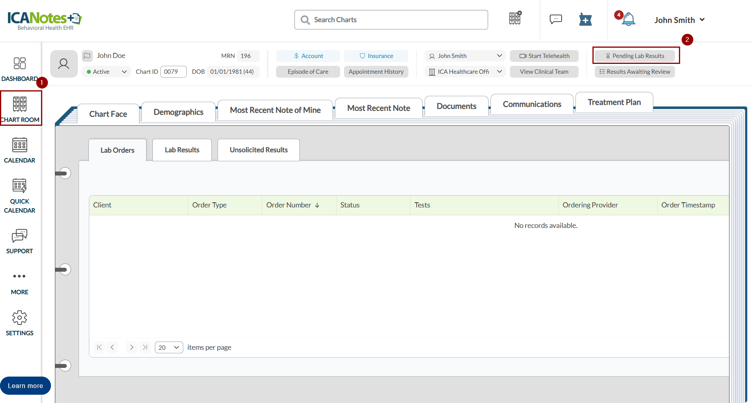This screenshot has height=403, width=752.
Task: Click the Chart ID field 0079
Action: 173,72
